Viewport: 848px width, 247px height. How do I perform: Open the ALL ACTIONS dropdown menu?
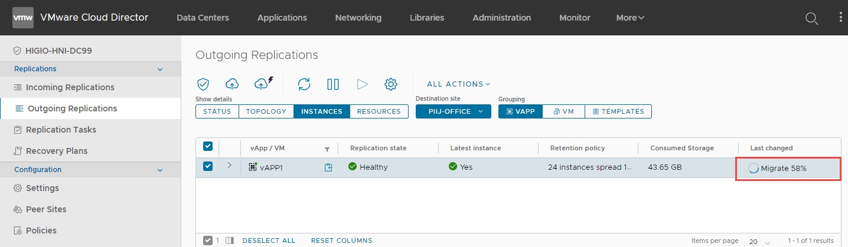coord(458,84)
